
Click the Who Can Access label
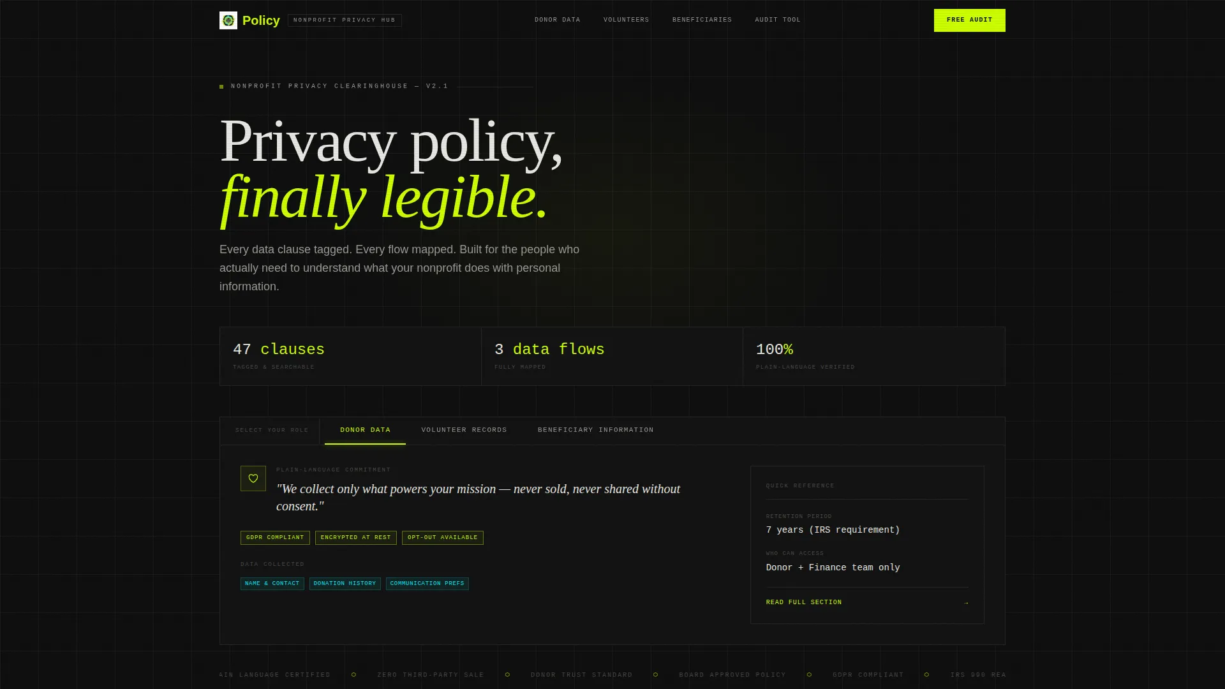pyautogui.click(x=795, y=554)
